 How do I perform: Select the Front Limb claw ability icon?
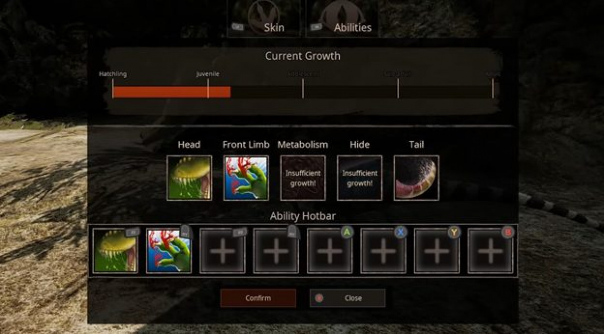[x=246, y=178]
